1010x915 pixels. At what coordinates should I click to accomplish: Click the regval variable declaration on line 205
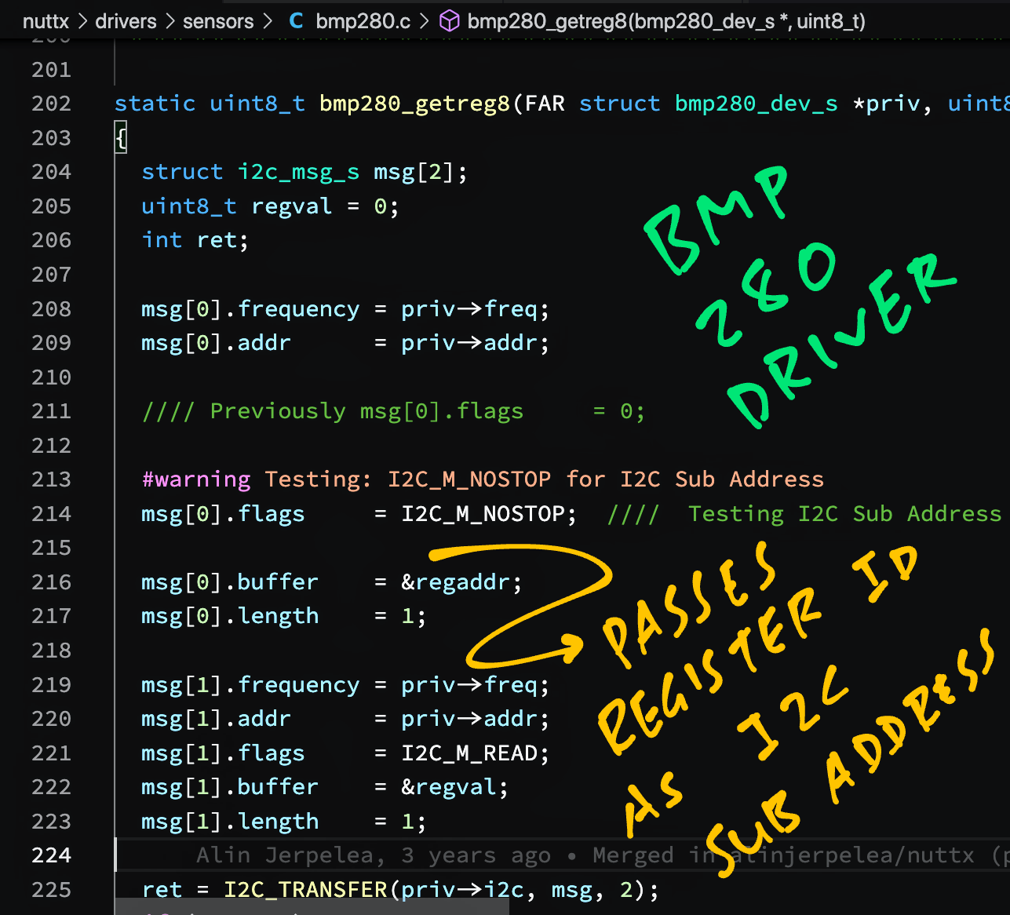(291, 206)
